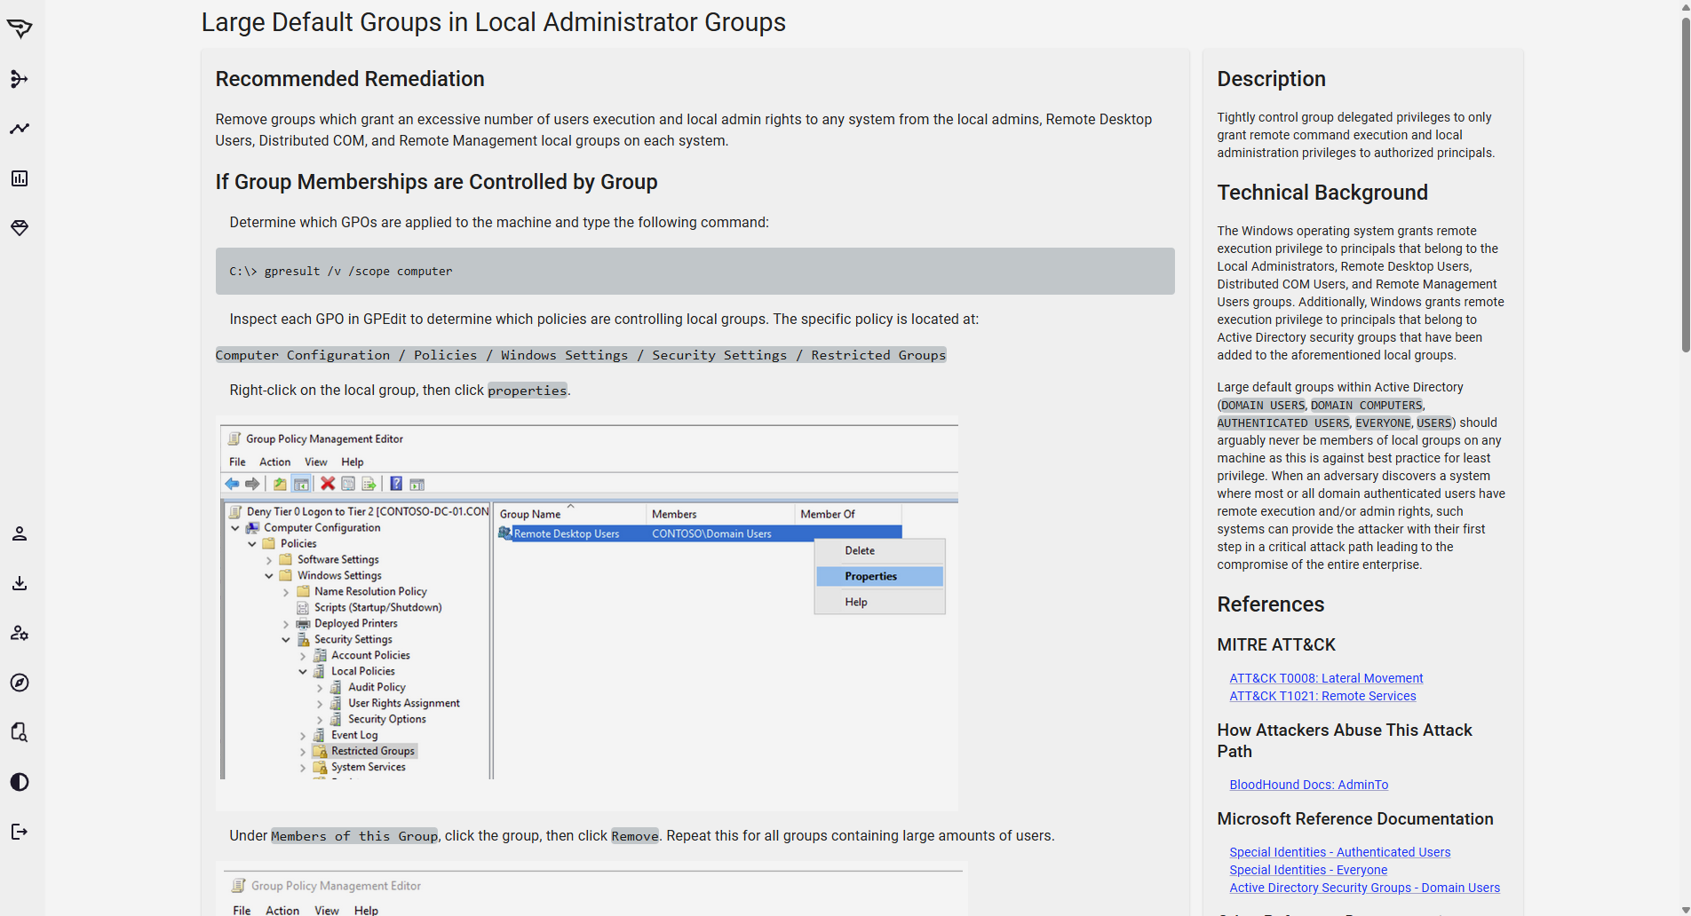Image resolution: width=1691 pixels, height=916 pixels.
Task: Click the inline code word Remove
Action: [x=635, y=836]
